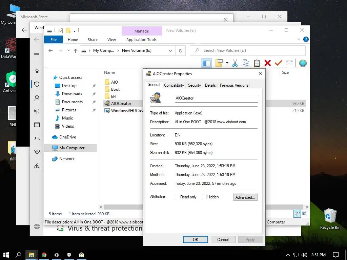Select the General tab in Properties
The width and height of the screenshot is (347, 260).
pos(154,85)
